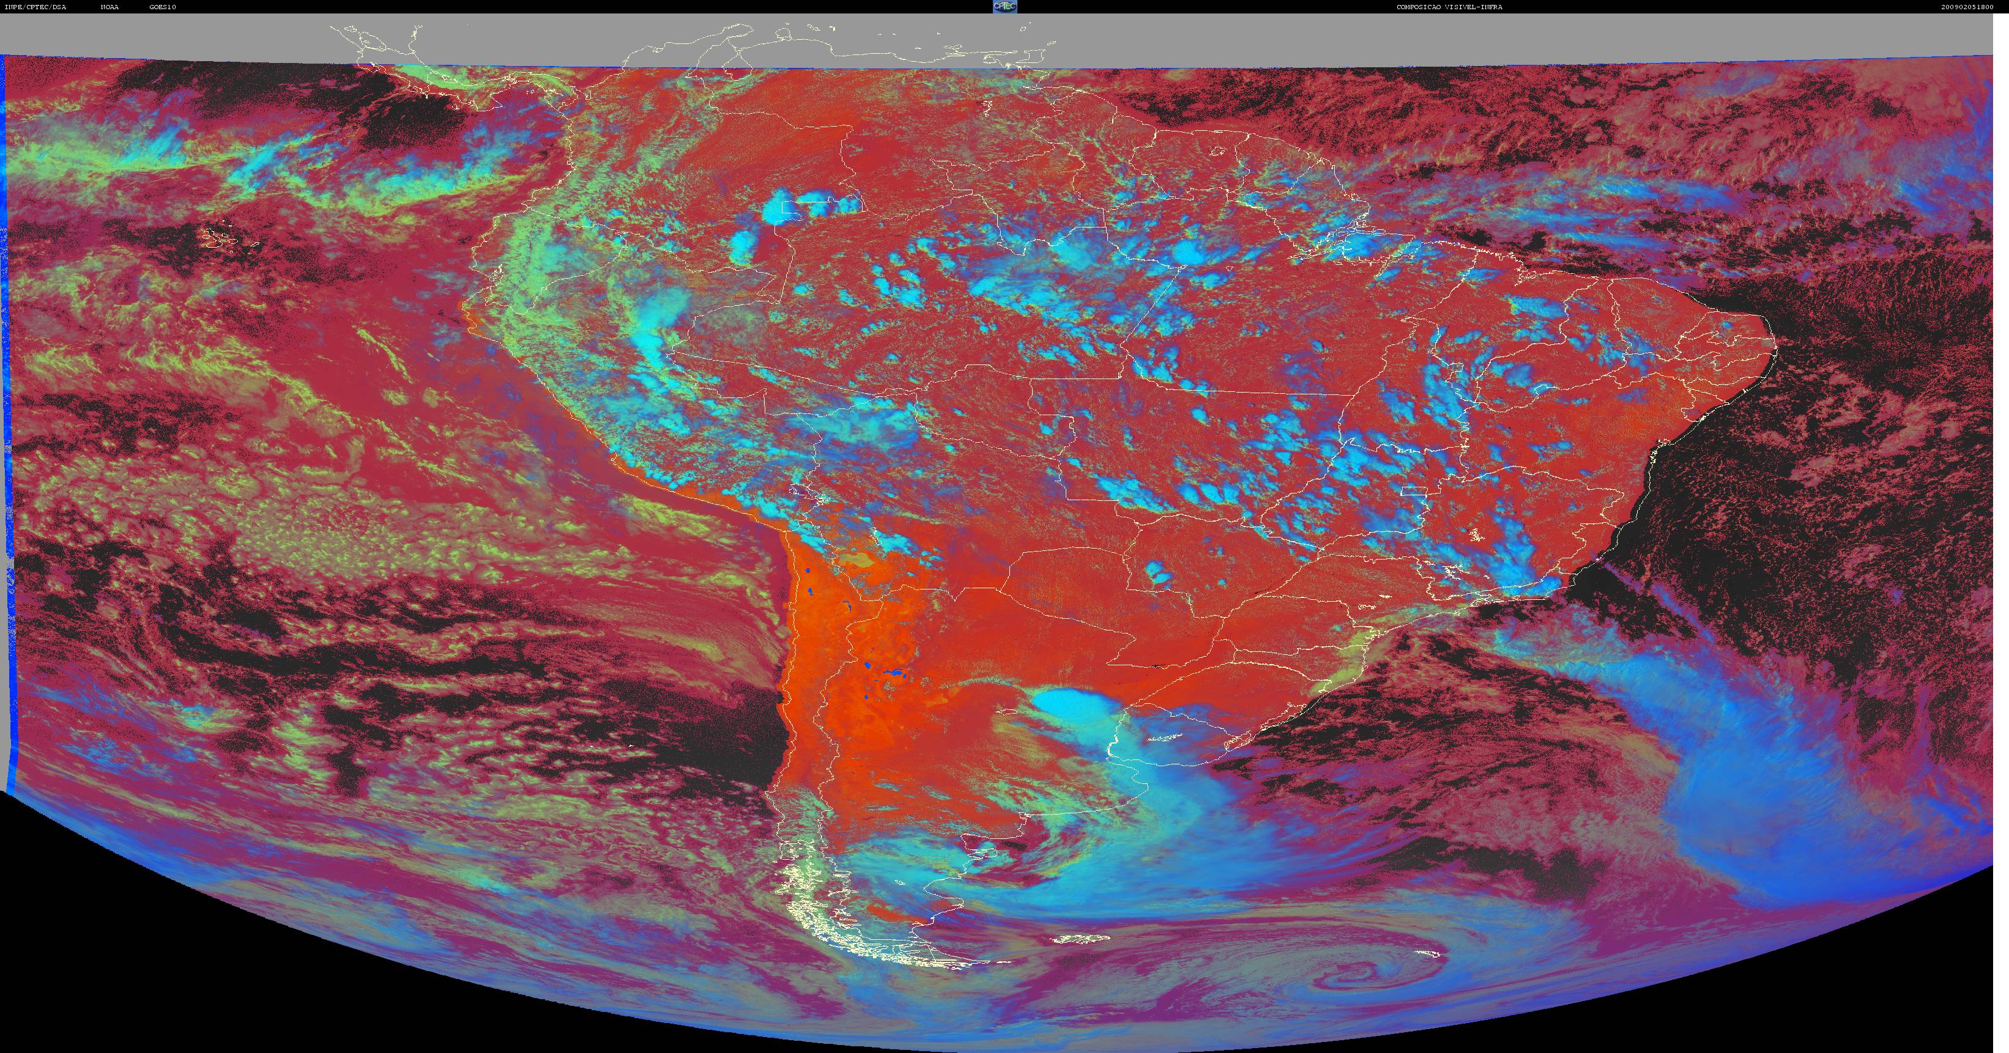The height and width of the screenshot is (1053, 2009).
Task: Select the INPE/CPTEC/DSA header text
Action: click(x=35, y=7)
